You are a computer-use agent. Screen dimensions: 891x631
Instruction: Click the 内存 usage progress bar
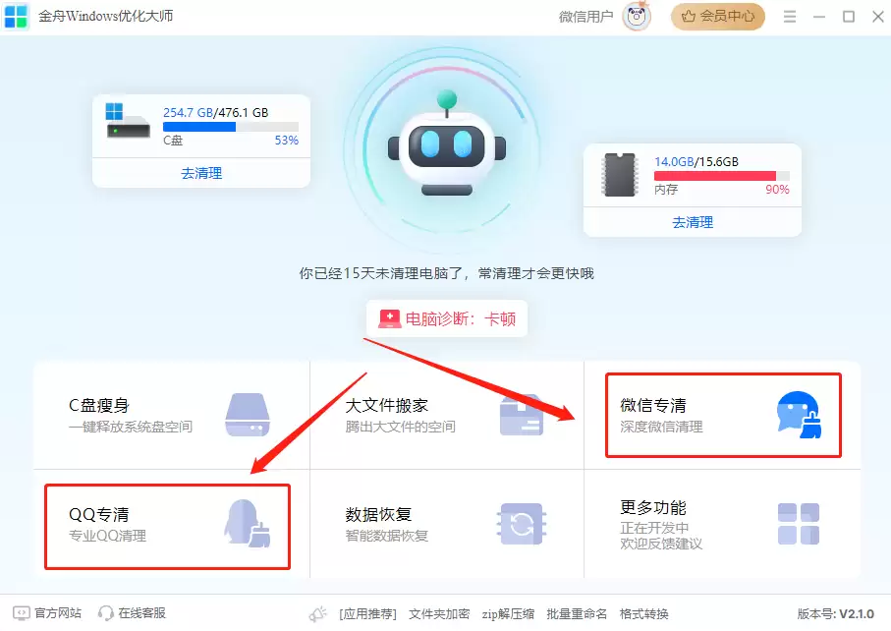(722, 176)
